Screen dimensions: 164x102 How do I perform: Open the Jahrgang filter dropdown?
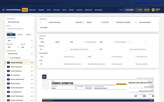pos(13,47)
